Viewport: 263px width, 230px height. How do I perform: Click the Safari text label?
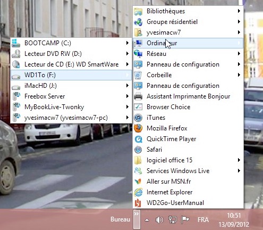tap(154, 150)
